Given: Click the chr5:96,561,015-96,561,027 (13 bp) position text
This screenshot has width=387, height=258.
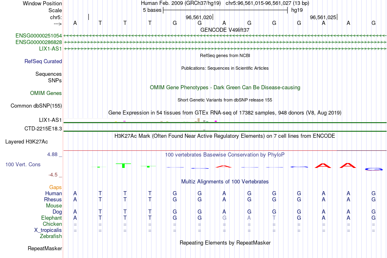Looking at the screenshot, I should coord(267,3).
